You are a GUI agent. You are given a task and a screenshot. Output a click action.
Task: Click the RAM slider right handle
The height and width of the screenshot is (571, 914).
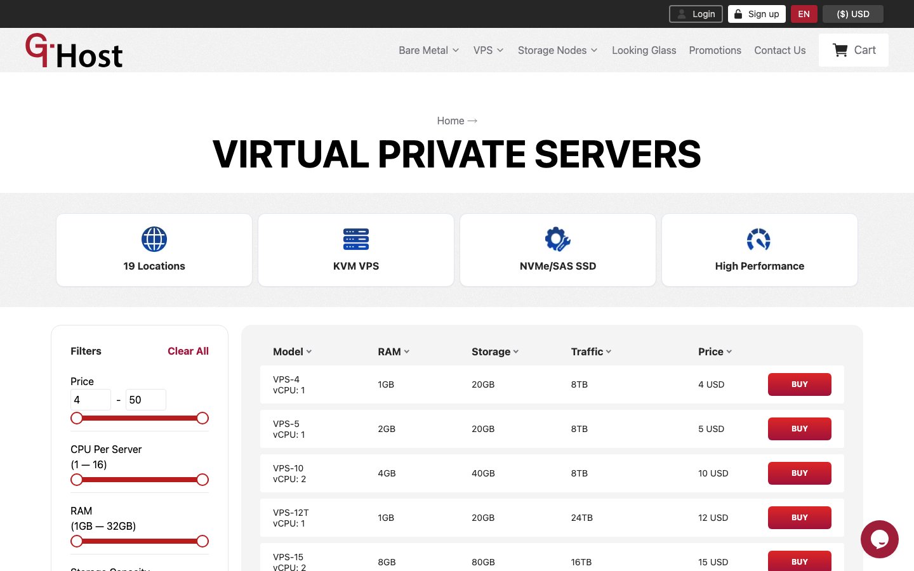[x=202, y=541]
